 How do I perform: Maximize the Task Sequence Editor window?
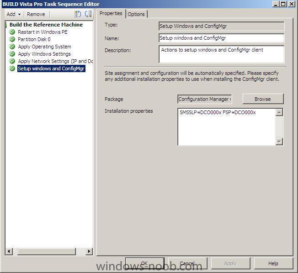tap(283, 4)
